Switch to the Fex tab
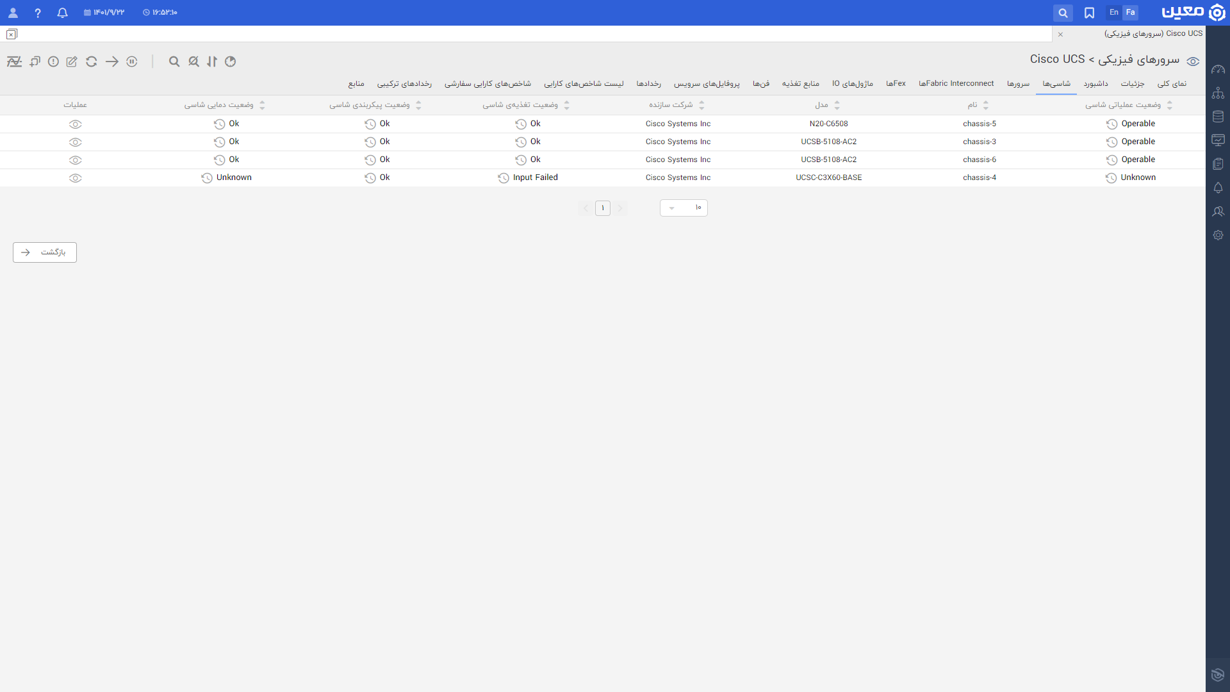The width and height of the screenshot is (1230, 692). point(896,84)
